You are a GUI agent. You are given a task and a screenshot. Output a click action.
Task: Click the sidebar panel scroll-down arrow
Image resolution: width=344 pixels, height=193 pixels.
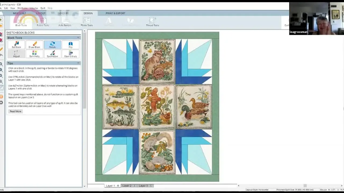tap(84, 186)
